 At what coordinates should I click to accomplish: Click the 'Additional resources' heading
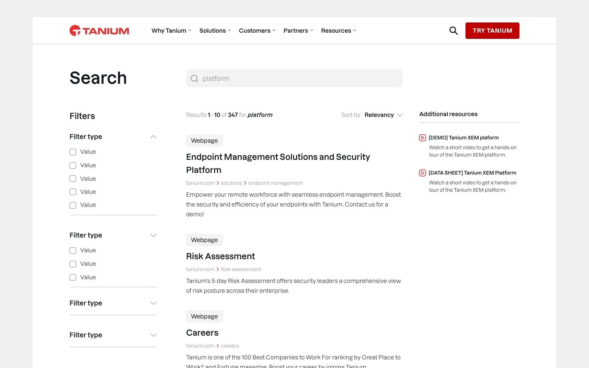(448, 114)
